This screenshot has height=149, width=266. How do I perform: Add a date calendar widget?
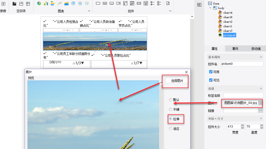coord(132,3)
